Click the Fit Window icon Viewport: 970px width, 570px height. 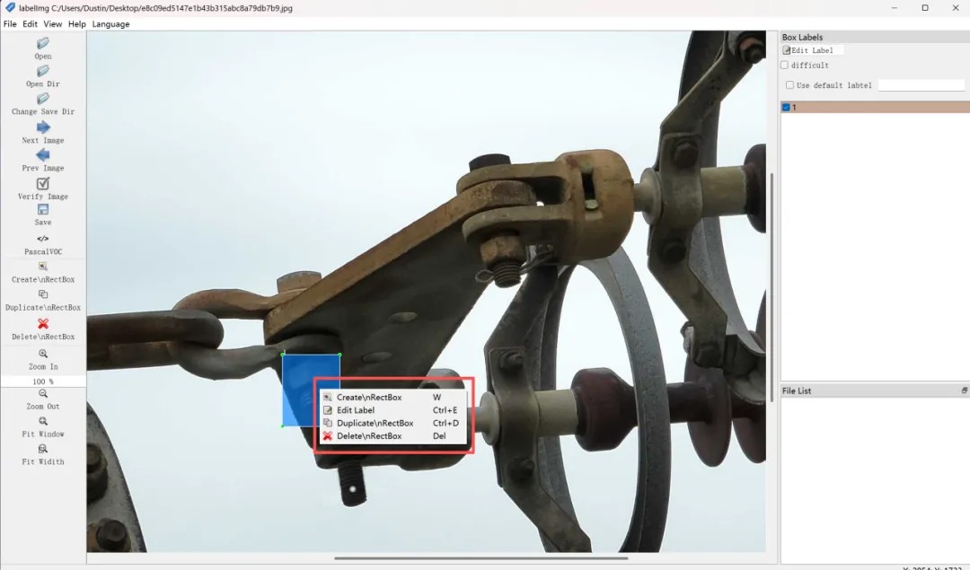43,421
